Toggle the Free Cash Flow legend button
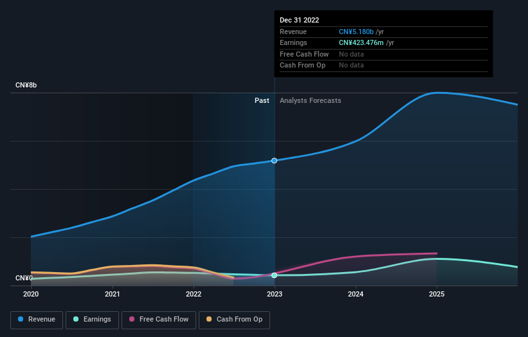The image size is (528, 337). pyautogui.click(x=159, y=320)
